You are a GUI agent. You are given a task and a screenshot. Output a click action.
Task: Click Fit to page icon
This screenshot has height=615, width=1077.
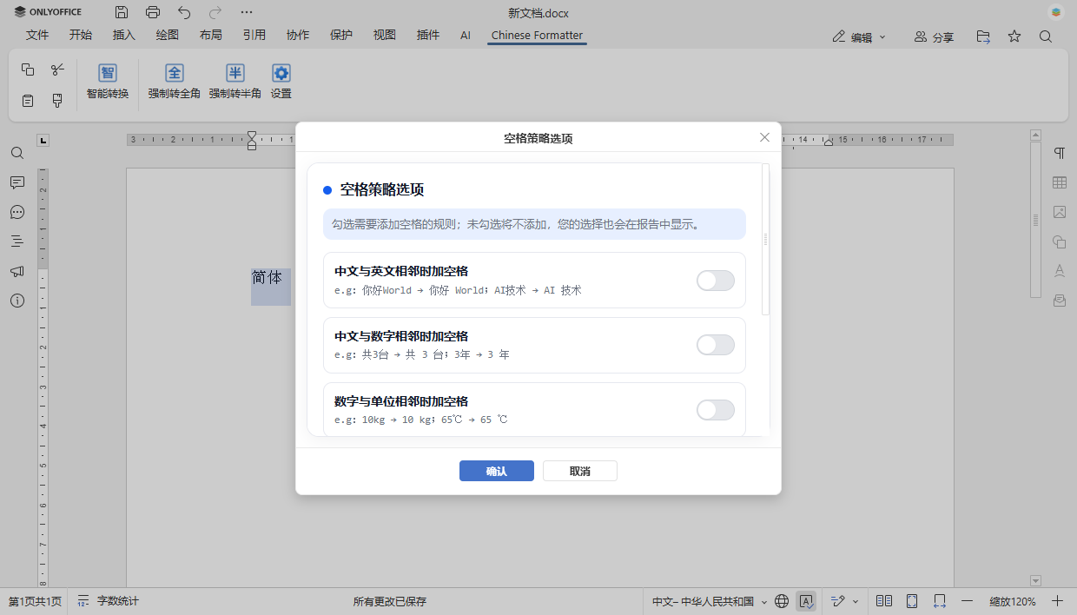pyautogui.click(x=912, y=601)
